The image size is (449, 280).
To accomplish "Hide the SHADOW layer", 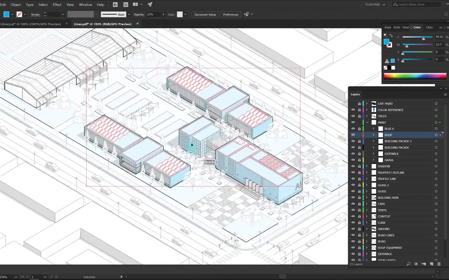I will pos(353,166).
